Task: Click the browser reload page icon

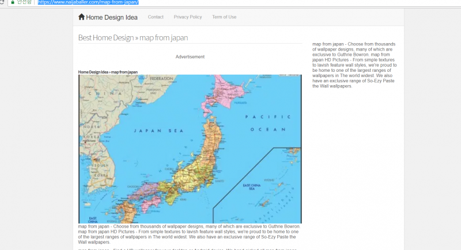Action: click(2, 2)
